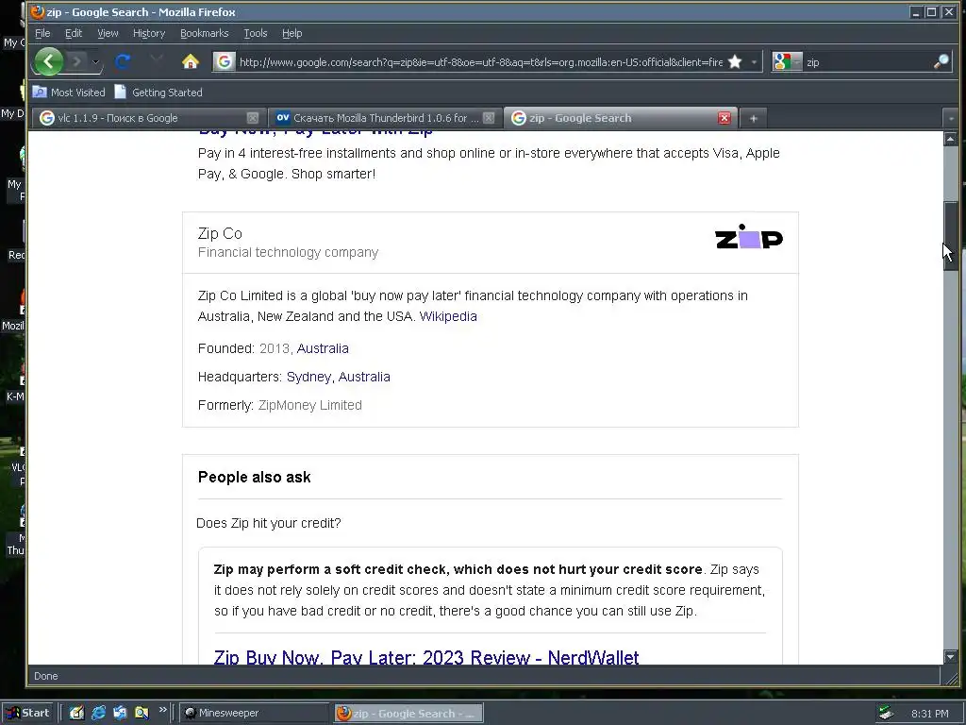Launch Internet Explorer from quick launch
Viewport: 966px width, 725px height.
click(98, 713)
